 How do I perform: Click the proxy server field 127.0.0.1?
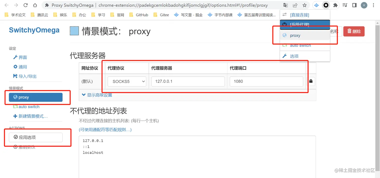188,81
